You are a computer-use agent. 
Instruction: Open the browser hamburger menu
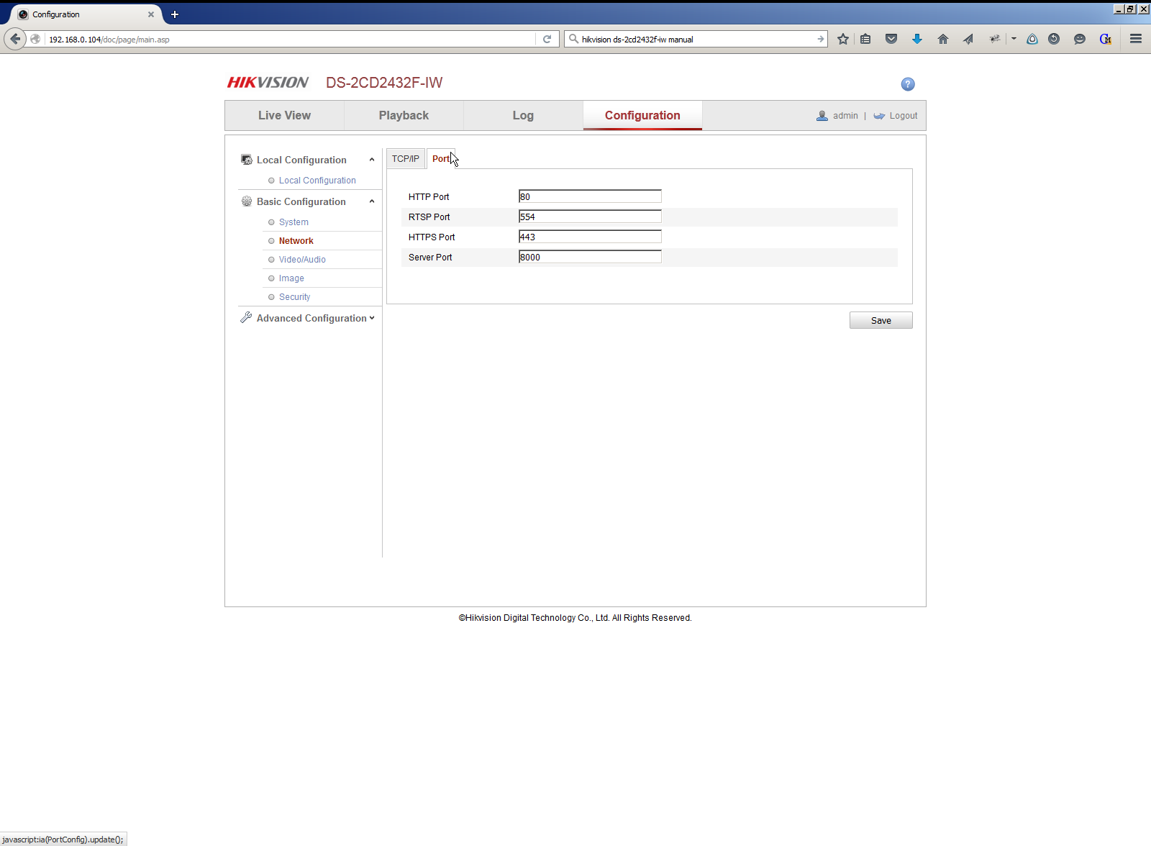click(x=1136, y=39)
